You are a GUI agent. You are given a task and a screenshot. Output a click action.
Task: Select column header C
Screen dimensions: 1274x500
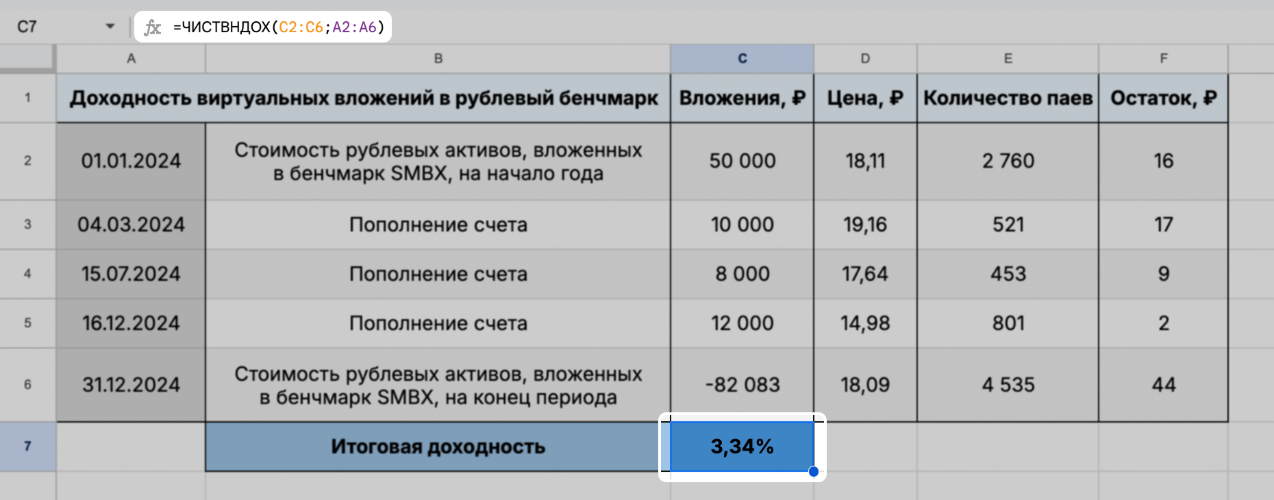click(x=742, y=58)
